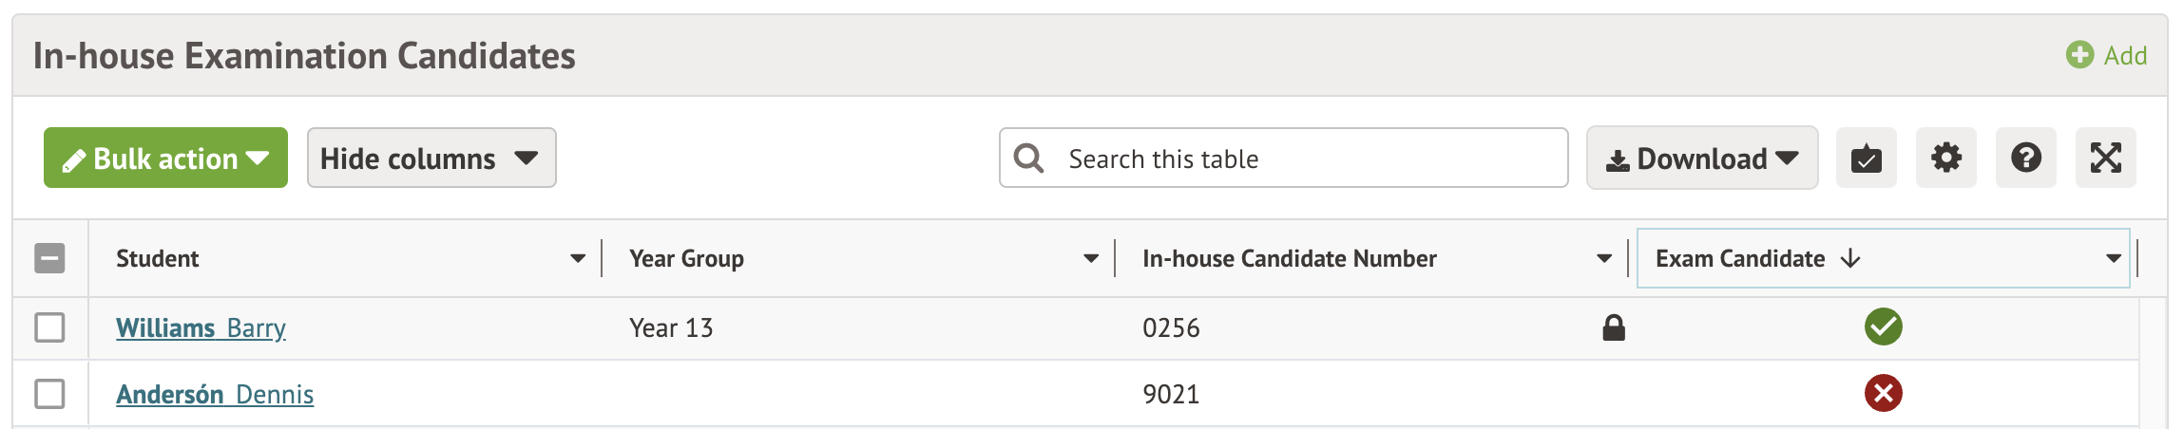Open Andersón Dennis student link

pos(215,395)
